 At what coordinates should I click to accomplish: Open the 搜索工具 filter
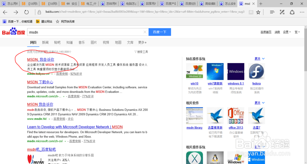(141, 52)
